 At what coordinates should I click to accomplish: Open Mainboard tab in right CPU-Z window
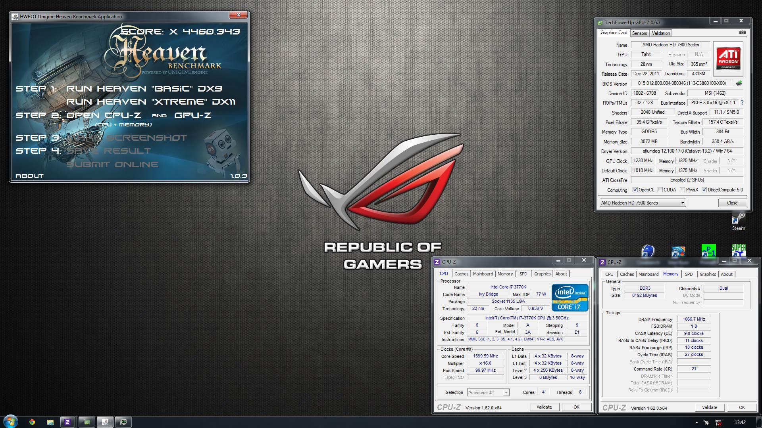pos(648,274)
